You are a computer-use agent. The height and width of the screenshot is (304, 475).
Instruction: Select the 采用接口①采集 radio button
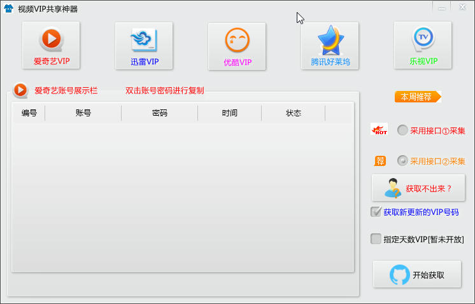[x=402, y=130]
